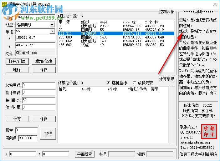Click the 删除 button
Screen dimensions: 220x161
[x=17, y=70]
